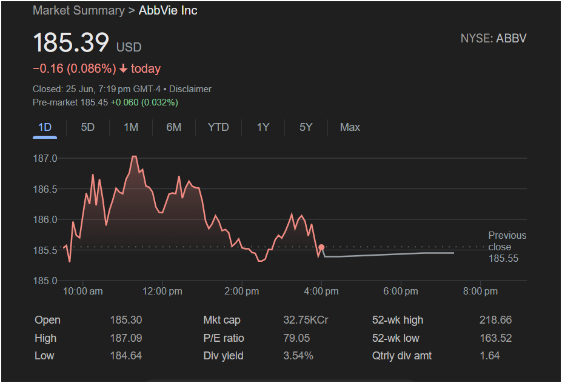Viewport: 562px width, 383px height.
Task: Click the Open value 185.30
Action: (126, 320)
